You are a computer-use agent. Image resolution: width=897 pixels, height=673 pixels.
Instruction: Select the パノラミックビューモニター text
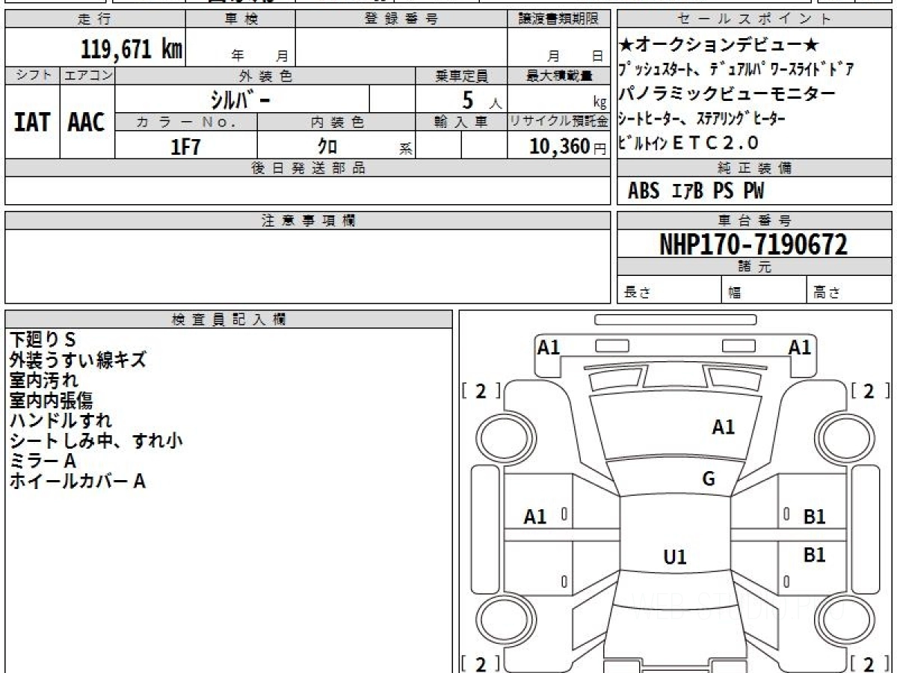(x=728, y=94)
